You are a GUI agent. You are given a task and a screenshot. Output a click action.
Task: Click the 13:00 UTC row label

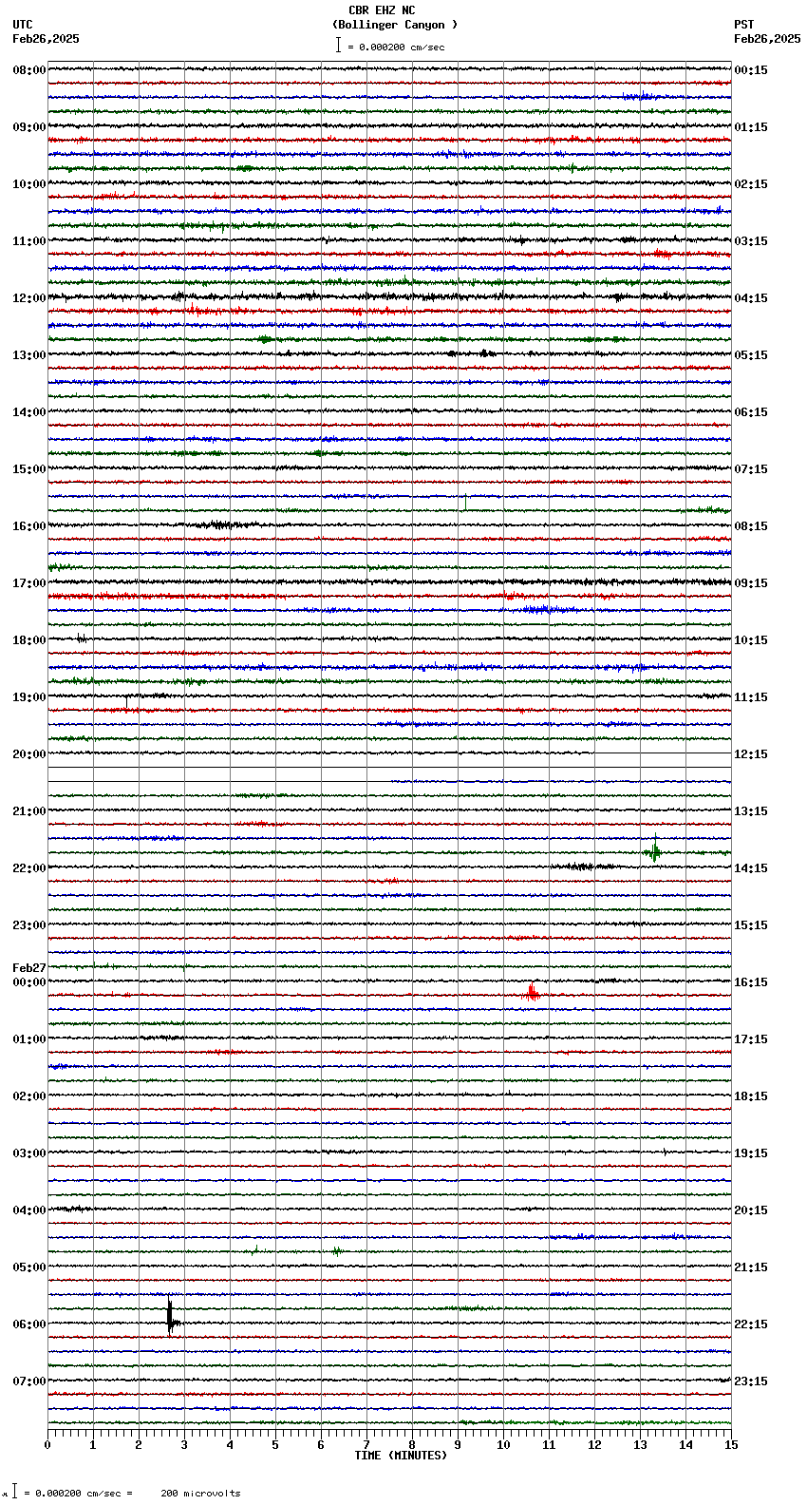[x=29, y=355]
